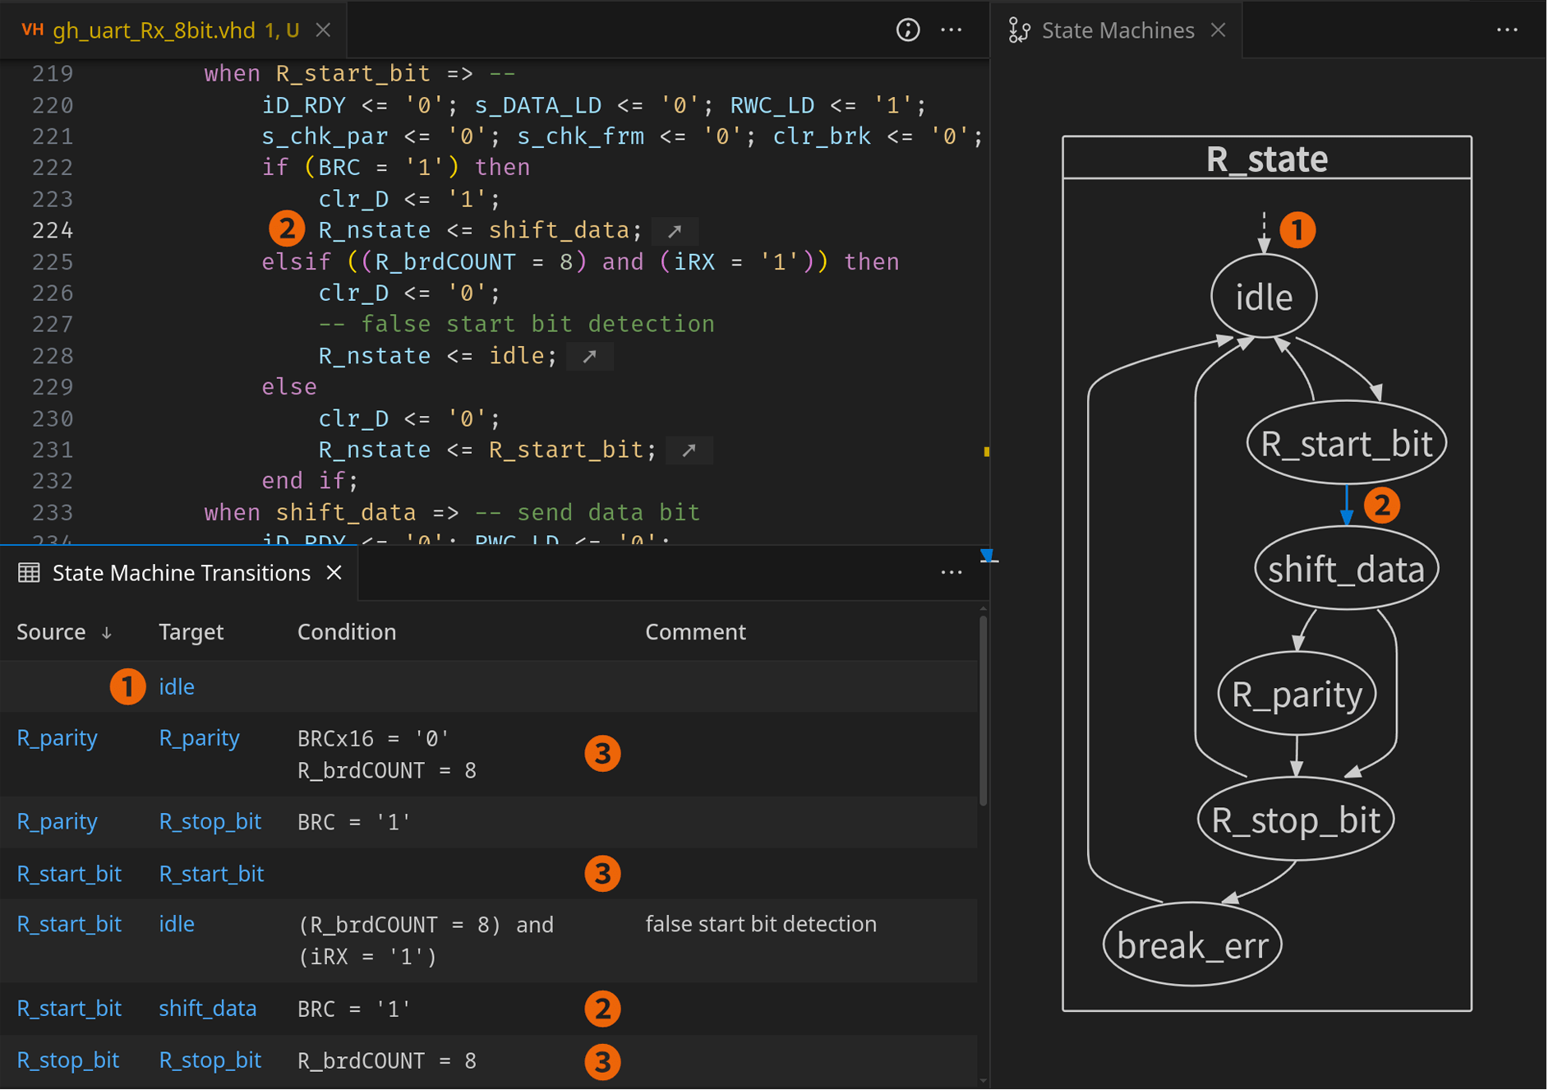The image size is (1553, 1090).
Task: Open State Machines panel more actions menu
Action: click(x=1507, y=30)
